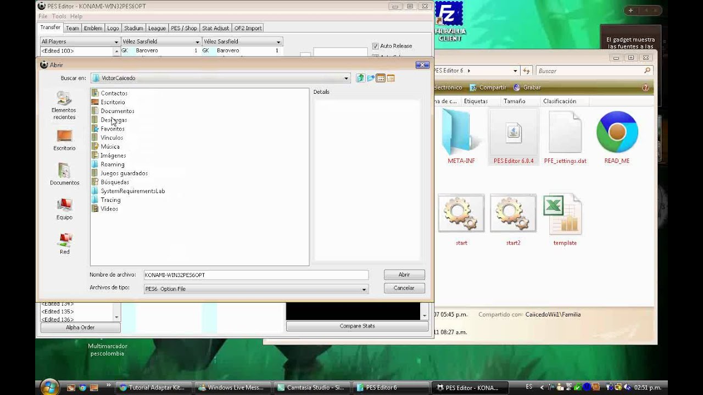Click the Explorer Buscar search box
The width and height of the screenshot is (703, 395).
coord(594,71)
